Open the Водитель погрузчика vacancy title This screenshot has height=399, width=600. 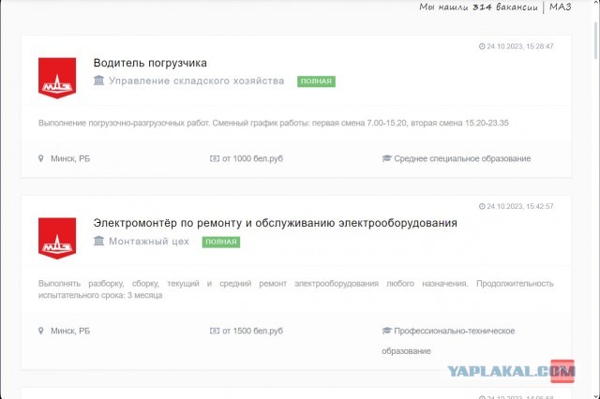coord(150,63)
